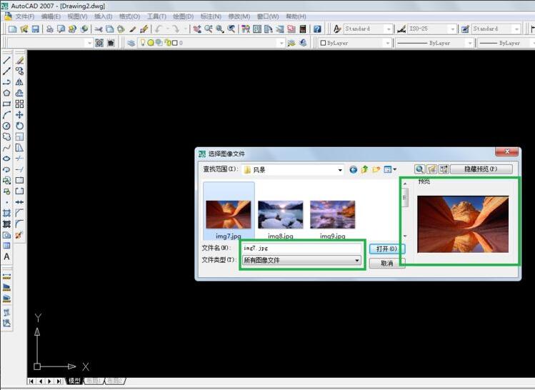Open the QuickCalc calculator
The width and height of the screenshot is (535, 390).
(303, 29)
